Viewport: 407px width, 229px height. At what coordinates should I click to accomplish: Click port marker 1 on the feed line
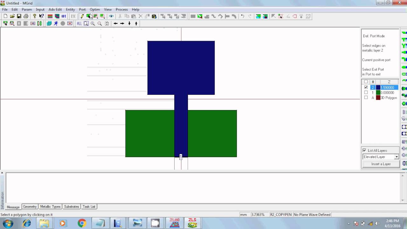pos(181,157)
